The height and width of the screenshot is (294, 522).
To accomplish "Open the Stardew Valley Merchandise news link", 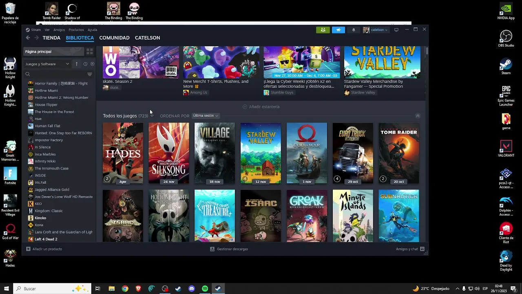I will click(x=374, y=84).
